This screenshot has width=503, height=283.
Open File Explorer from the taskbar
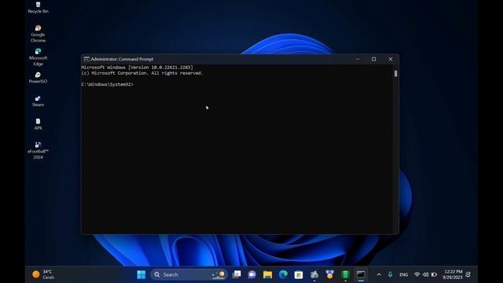coord(267,274)
